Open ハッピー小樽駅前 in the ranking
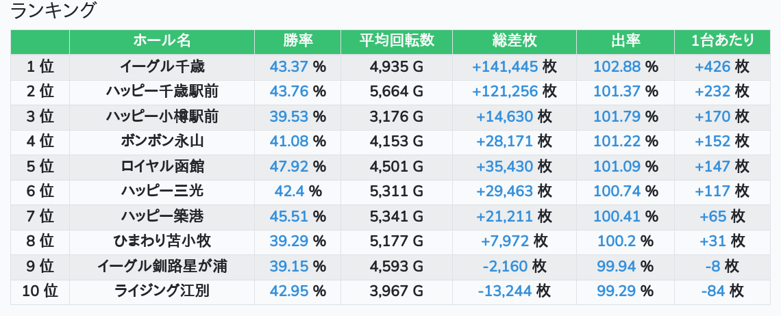This screenshot has width=781, height=316. [x=162, y=117]
